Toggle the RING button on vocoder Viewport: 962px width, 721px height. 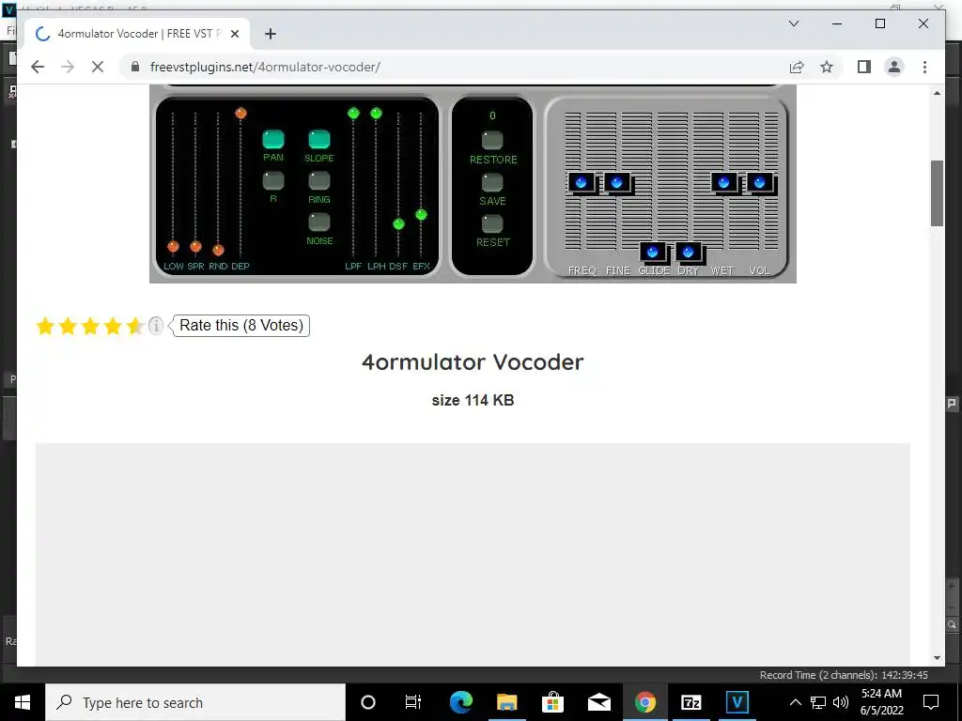click(x=319, y=180)
